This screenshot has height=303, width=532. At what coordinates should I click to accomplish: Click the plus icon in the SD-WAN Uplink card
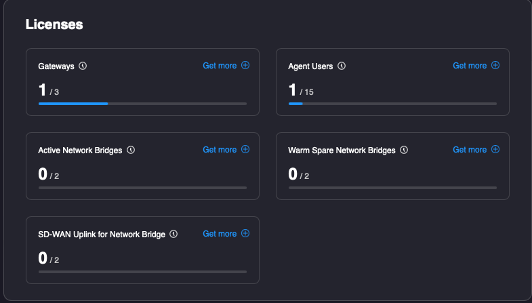click(245, 234)
